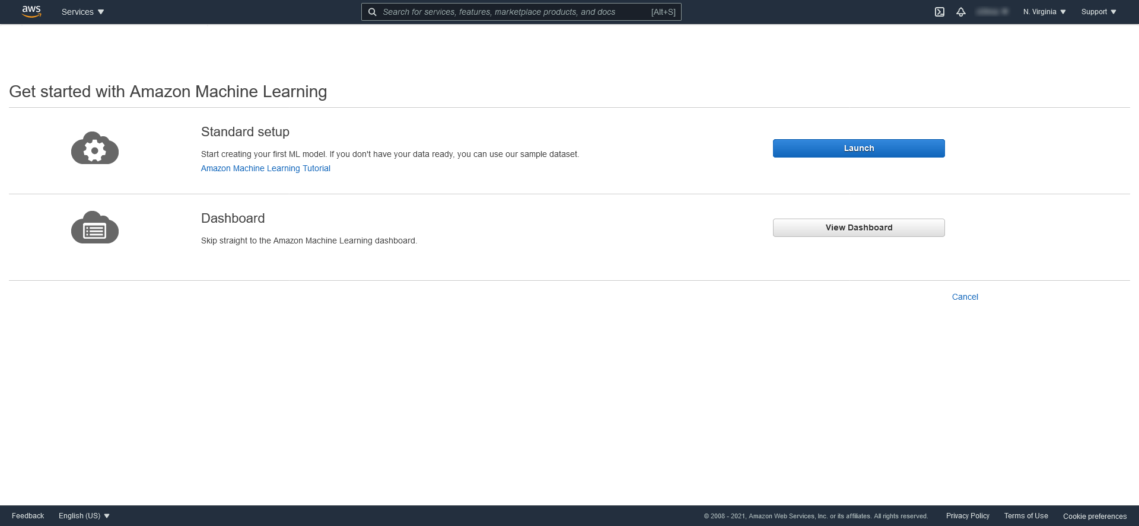Click the Standard setup heading
Viewport: 1139px width, 526px height.
[x=245, y=131]
